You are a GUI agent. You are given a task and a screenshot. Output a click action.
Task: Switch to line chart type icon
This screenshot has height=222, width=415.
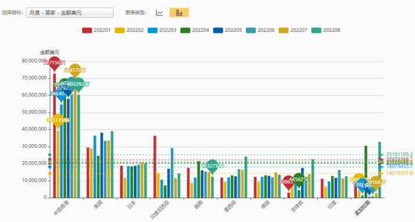point(159,13)
